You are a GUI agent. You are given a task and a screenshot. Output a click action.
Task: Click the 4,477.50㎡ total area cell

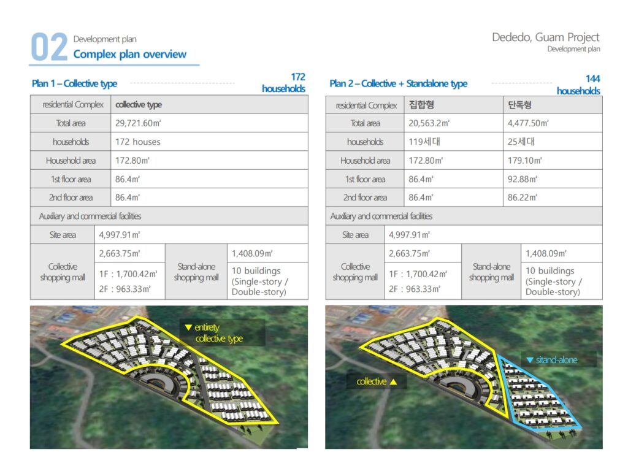click(528, 123)
